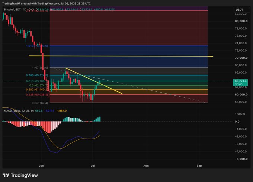The height and width of the screenshot is (182, 253).
Task: Click the MACD (close, 12, 26, 9) legend
Action: pos(19,111)
